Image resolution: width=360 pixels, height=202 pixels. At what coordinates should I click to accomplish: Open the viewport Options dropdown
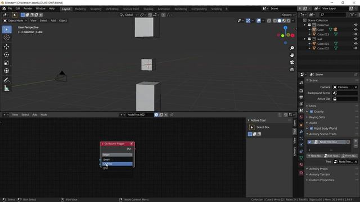[288, 15]
